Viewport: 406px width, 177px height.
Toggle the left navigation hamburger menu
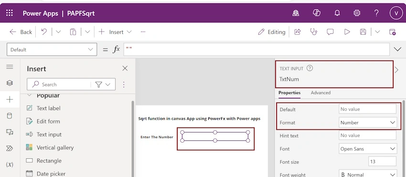coord(10,67)
